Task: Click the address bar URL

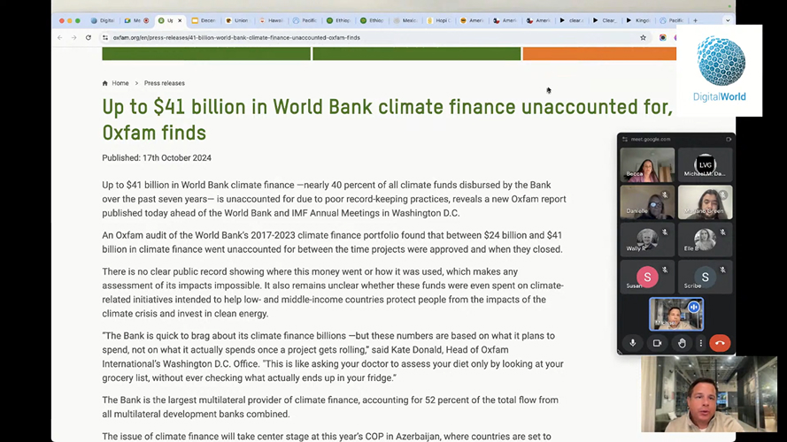Action: (x=236, y=38)
